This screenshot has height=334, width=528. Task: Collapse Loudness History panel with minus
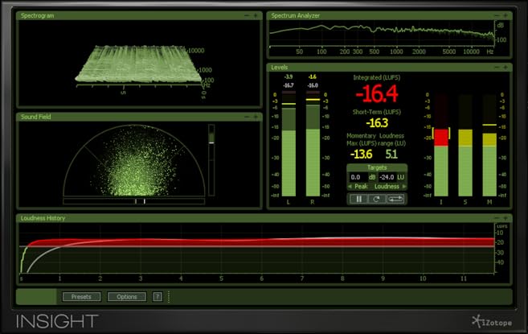pos(497,218)
